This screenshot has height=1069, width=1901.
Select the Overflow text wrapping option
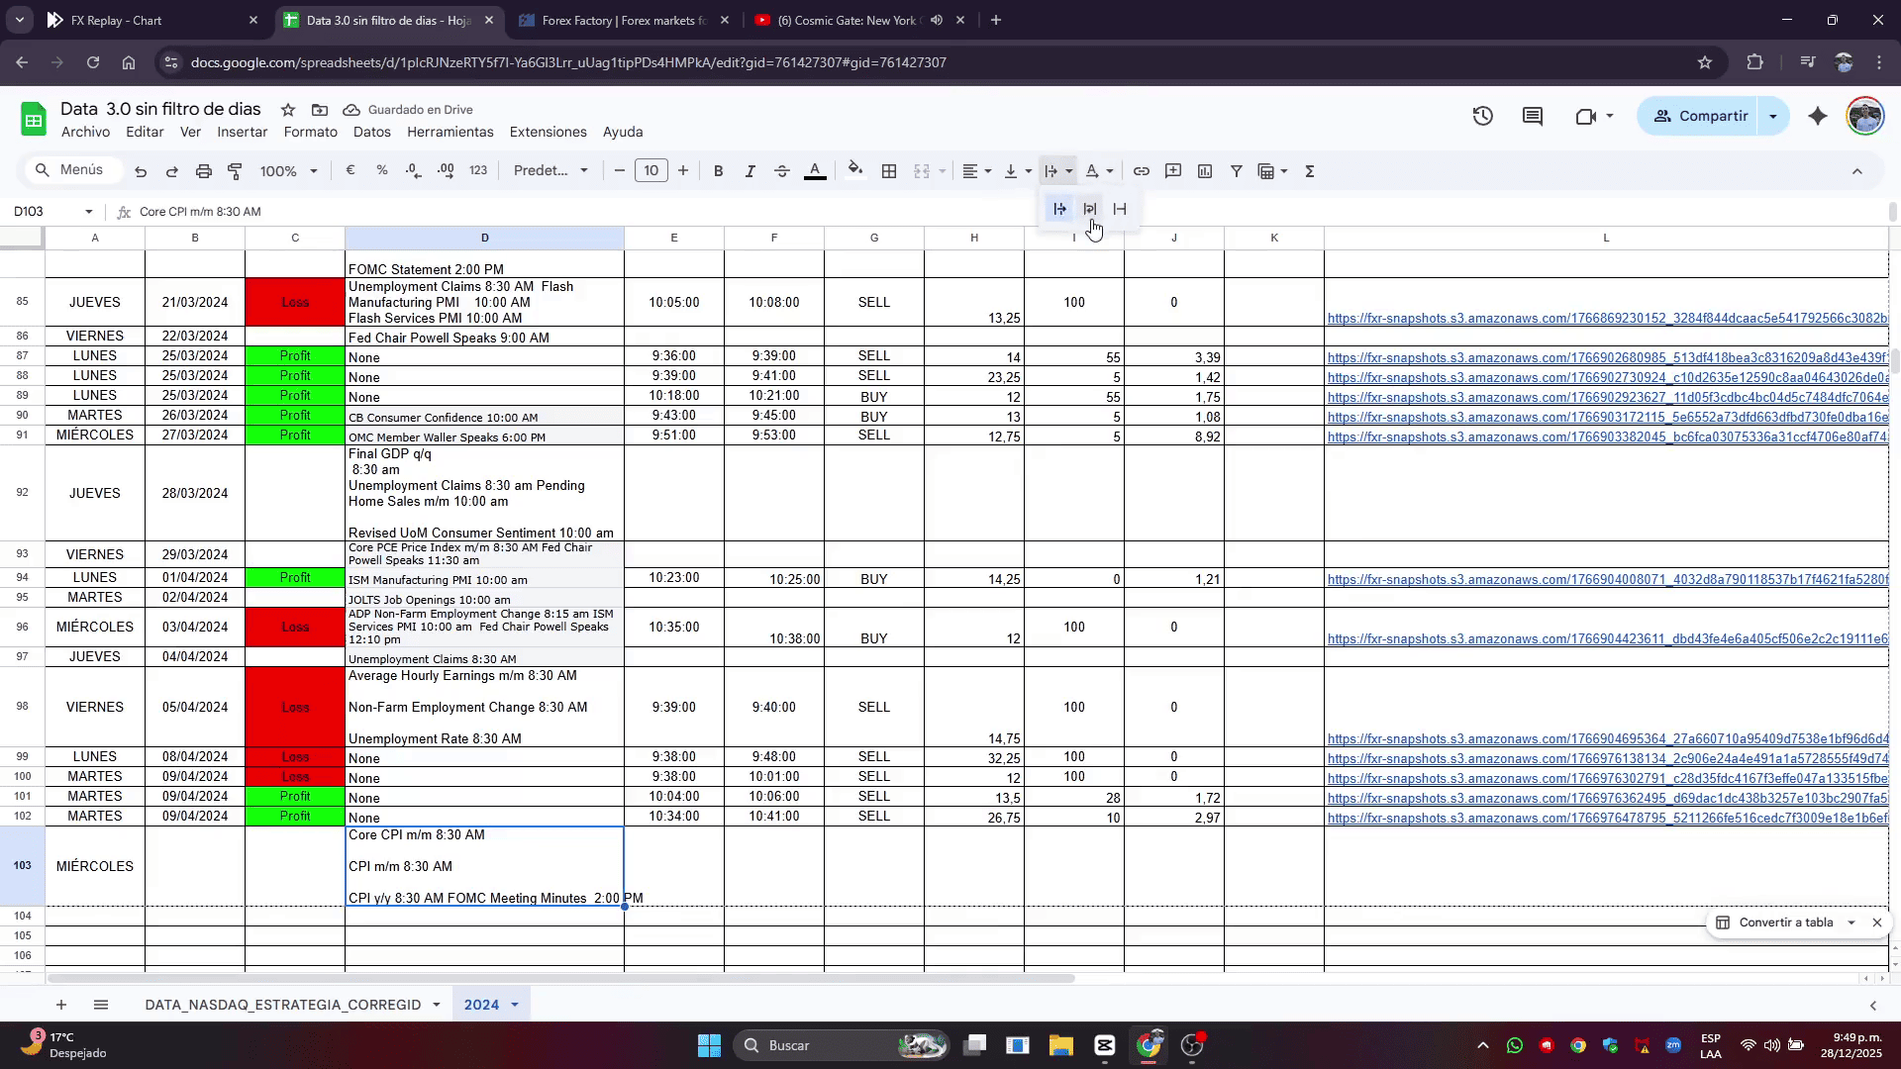[x=1059, y=209]
